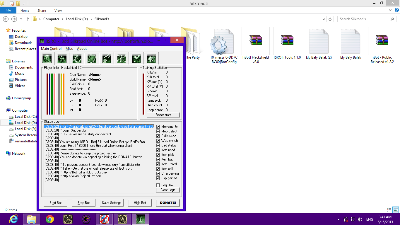The width and height of the screenshot is (400, 225).
Task: Expand the breadcrumb arrow after Computer
Action: tap(62, 19)
